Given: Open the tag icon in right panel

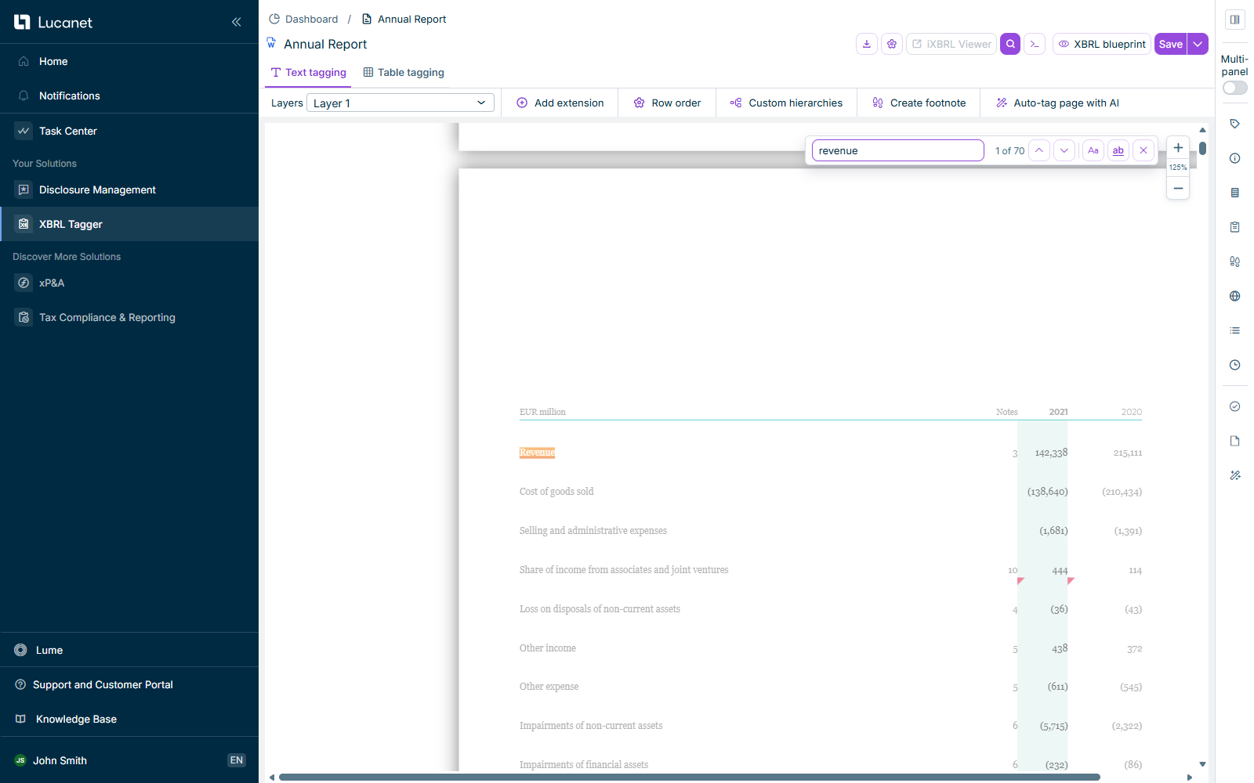Looking at the screenshot, I should [1235, 124].
